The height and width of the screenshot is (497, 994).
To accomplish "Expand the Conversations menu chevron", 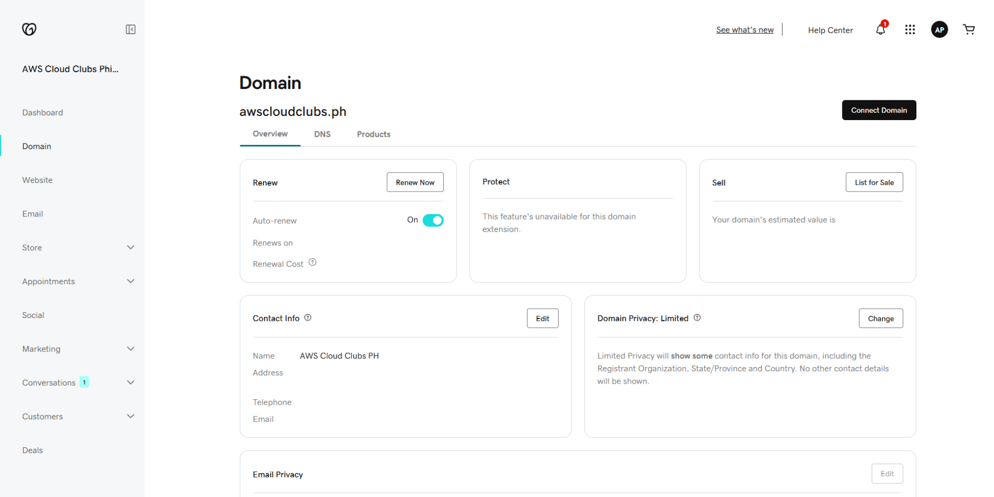I will (130, 383).
